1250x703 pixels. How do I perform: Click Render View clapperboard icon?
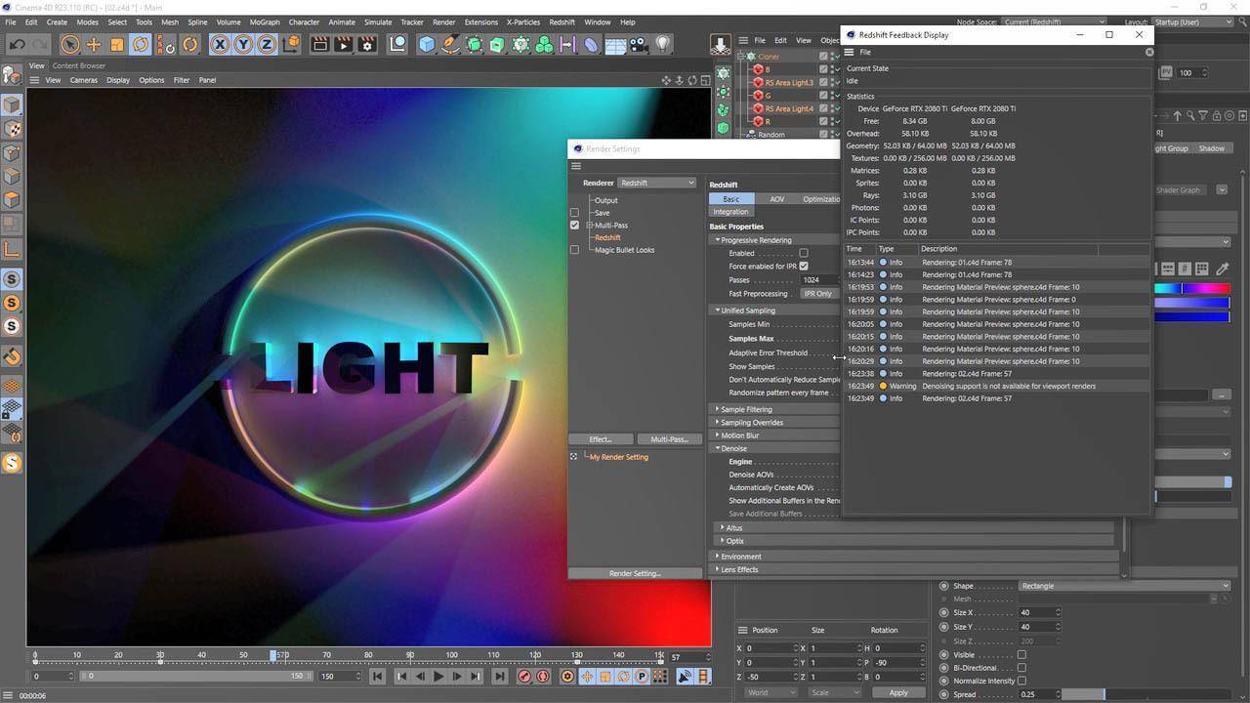point(319,44)
